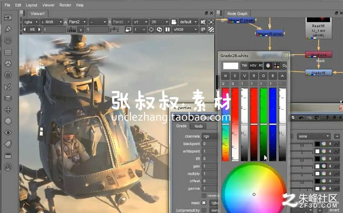
Task: Click the H button in the color picker
Action: pyautogui.click(x=225, y=76)
